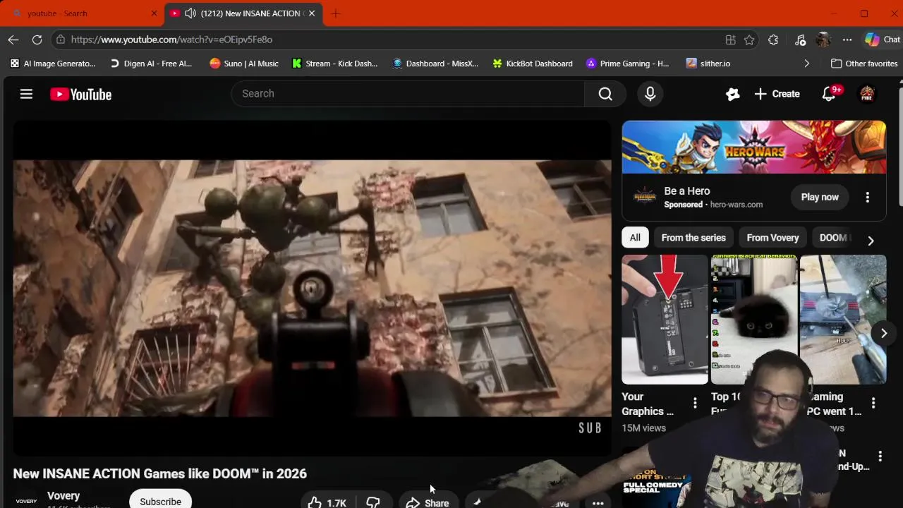The width and height of the screenshot is (903, 508).
Task: Dislike the video
Action: (374, 502)
